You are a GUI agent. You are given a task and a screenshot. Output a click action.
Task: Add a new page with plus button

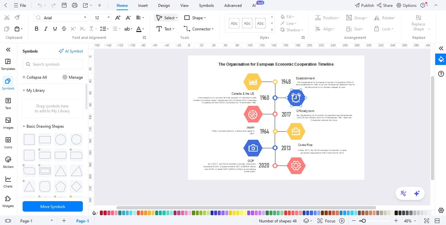(x=64, y=221)
